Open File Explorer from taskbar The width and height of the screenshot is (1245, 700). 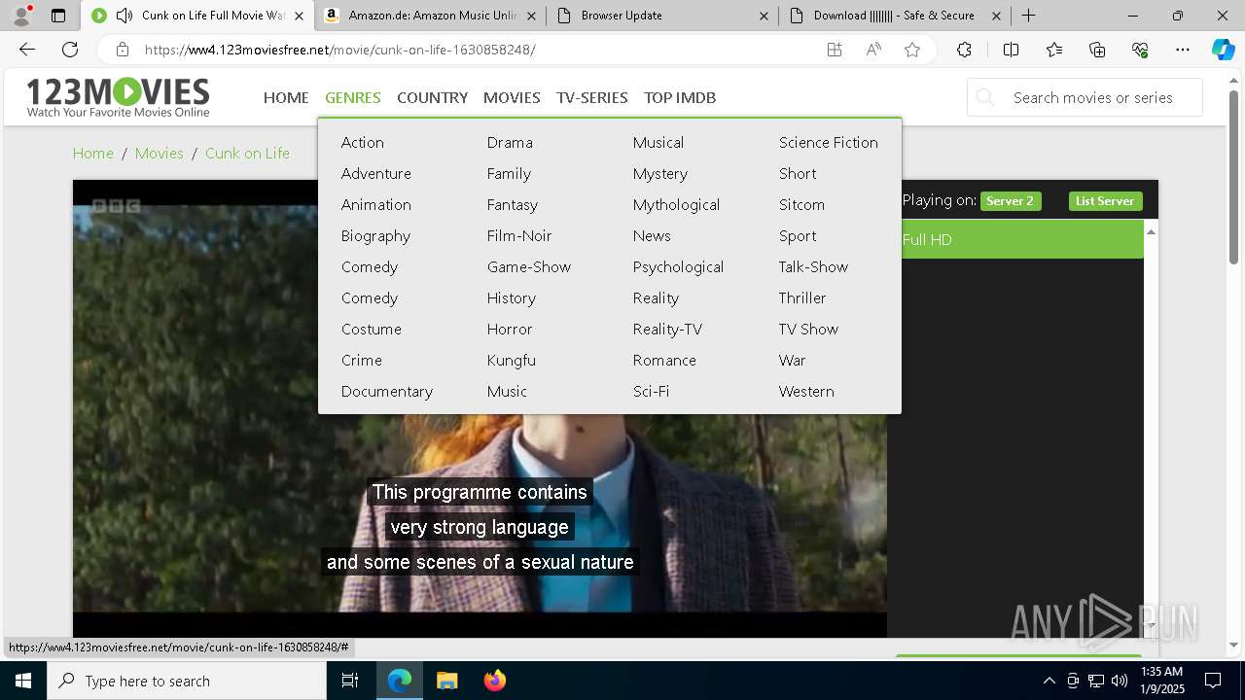446,681
